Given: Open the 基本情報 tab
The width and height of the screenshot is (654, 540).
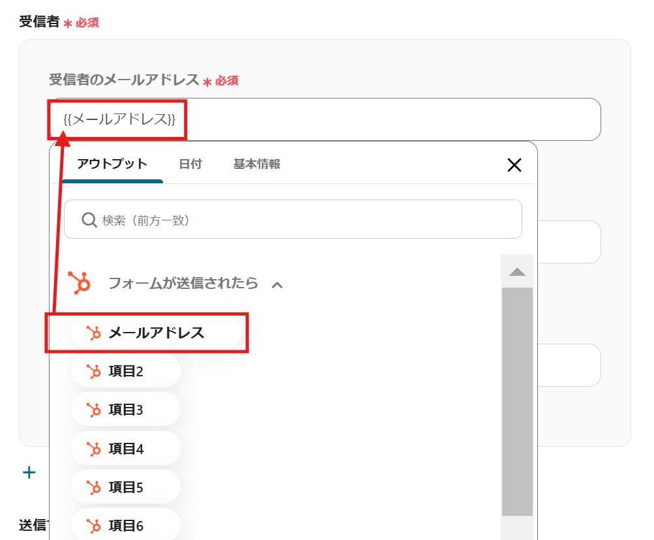Looking at the screenshot, I should pos(257,164).
